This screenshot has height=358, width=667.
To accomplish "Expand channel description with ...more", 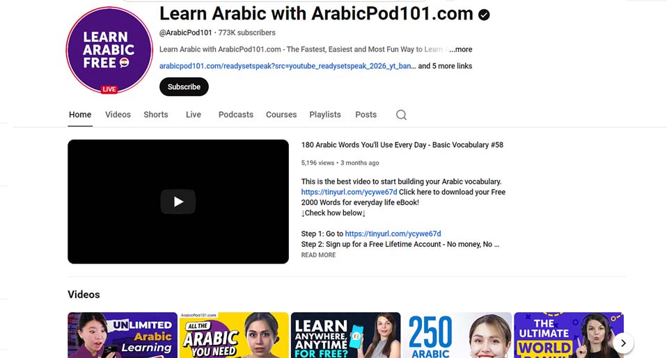I will point(461,49).
